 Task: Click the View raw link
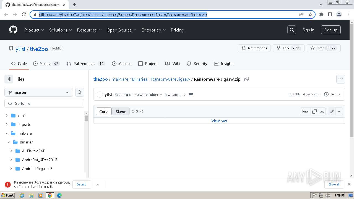click(219, 121)
